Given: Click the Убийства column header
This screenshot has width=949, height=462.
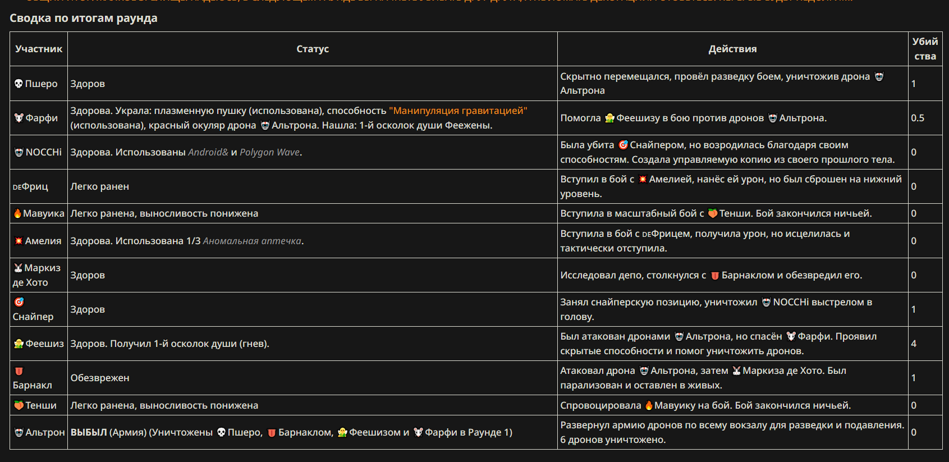Looking at the screenshot, I should [925, 49].
